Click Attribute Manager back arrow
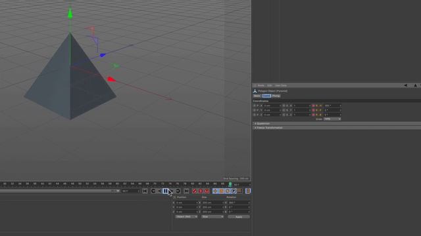 click(x=405, y=85)
